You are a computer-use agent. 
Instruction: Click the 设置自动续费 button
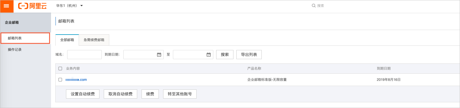[83, 94]
